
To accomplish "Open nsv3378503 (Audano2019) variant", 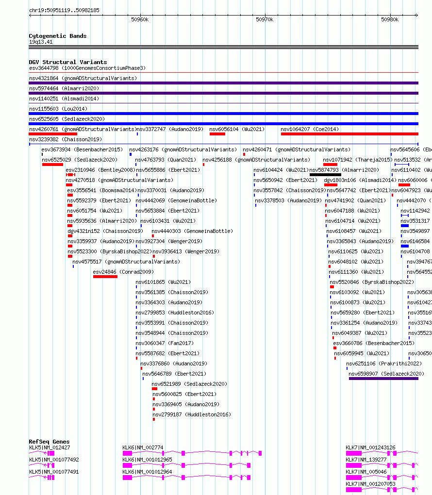I will (288, 200).
